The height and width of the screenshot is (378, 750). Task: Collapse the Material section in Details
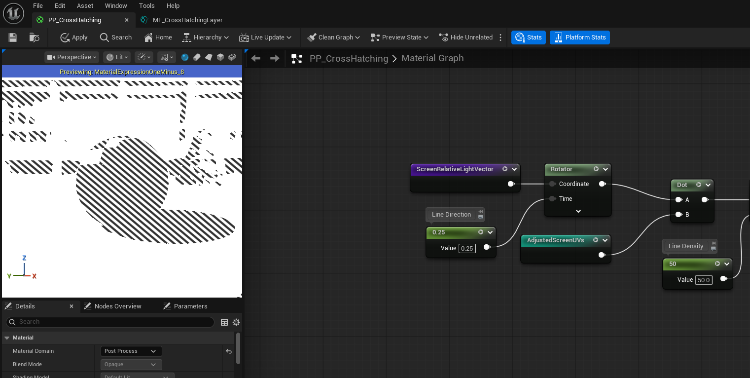[x=7, y=338]
